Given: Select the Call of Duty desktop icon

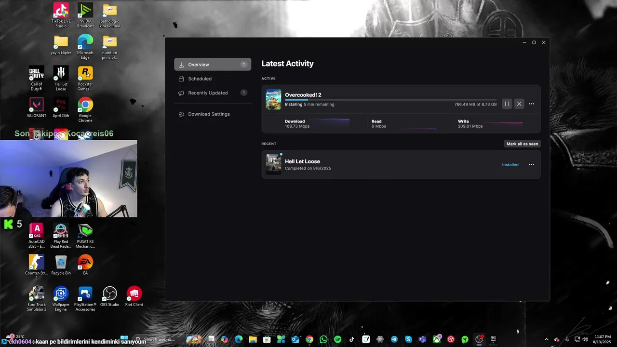Looking at the screenshot, I should [x=37, y=79].
